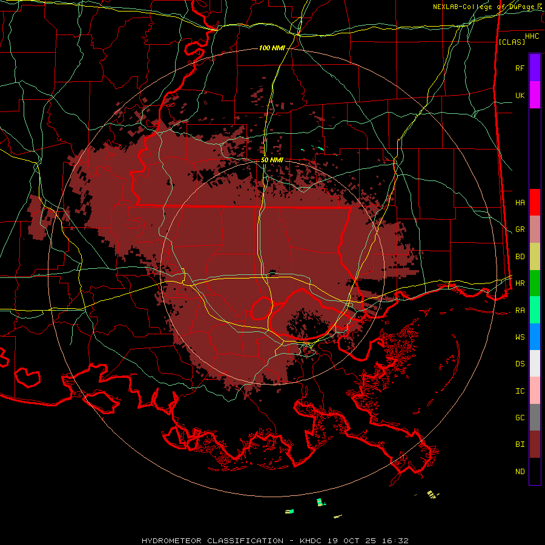Select the GR graupel legend color swatch
This screenshot has width=545, height=545.
tap(535, 230)
